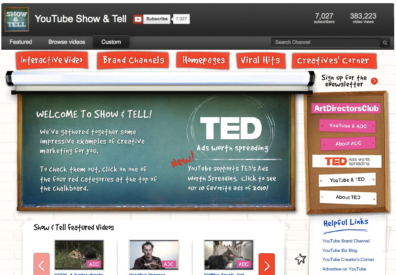Click Sign up for the enewsletter
The height and width of the screenshot is (275, 396).
pos(344,81)
